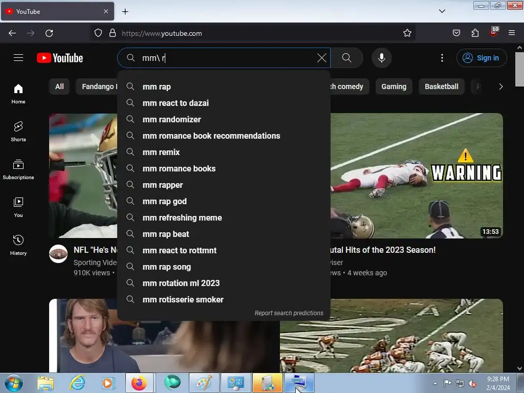Image resolution: width=524 pixels, height=393 pixels.
Task: Choose suggestion 'mm rap'
Action: click(x=224, y=86)
